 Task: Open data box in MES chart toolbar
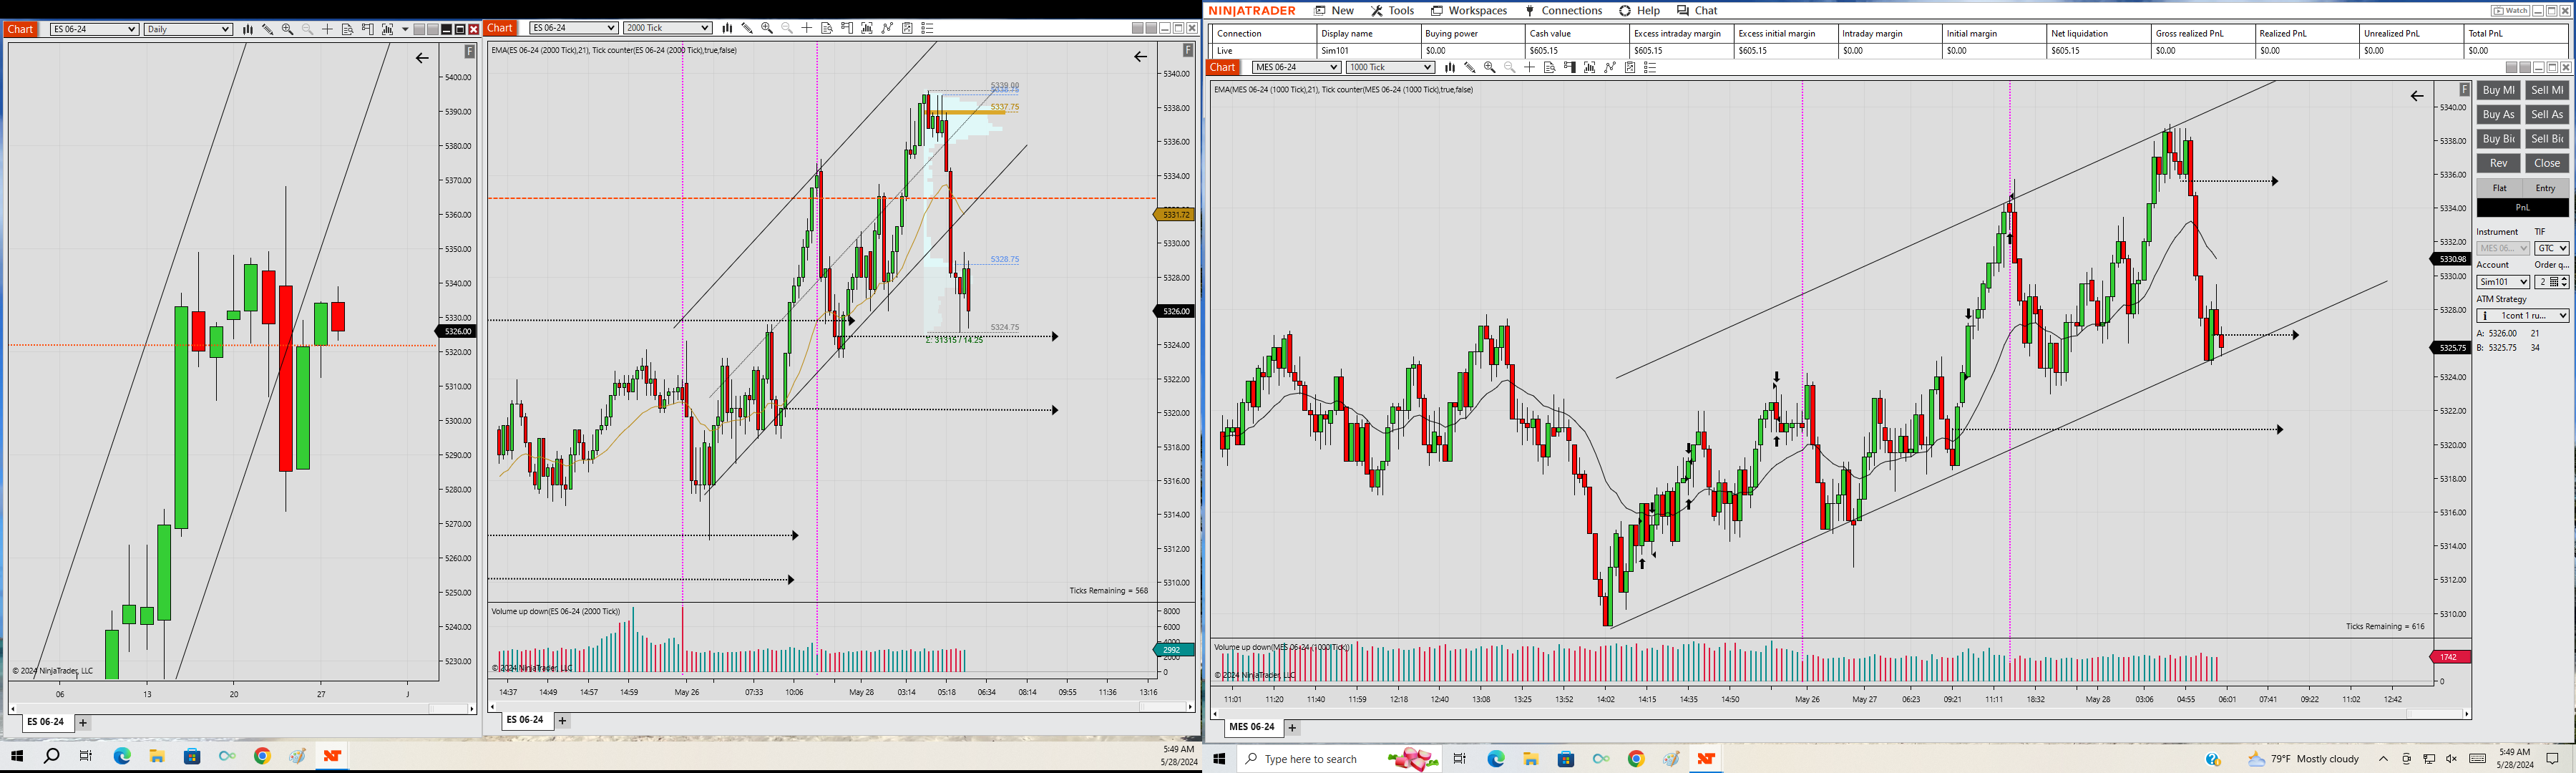1549,68
